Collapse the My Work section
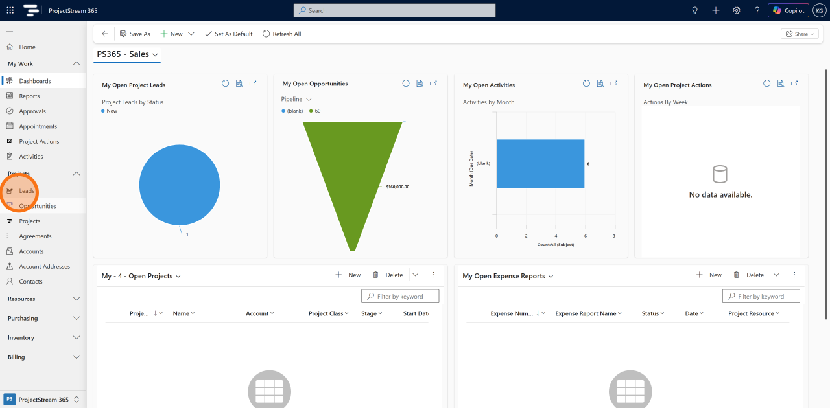The width and height of the screenshot is (830, 408). click(x=43, y=63)
